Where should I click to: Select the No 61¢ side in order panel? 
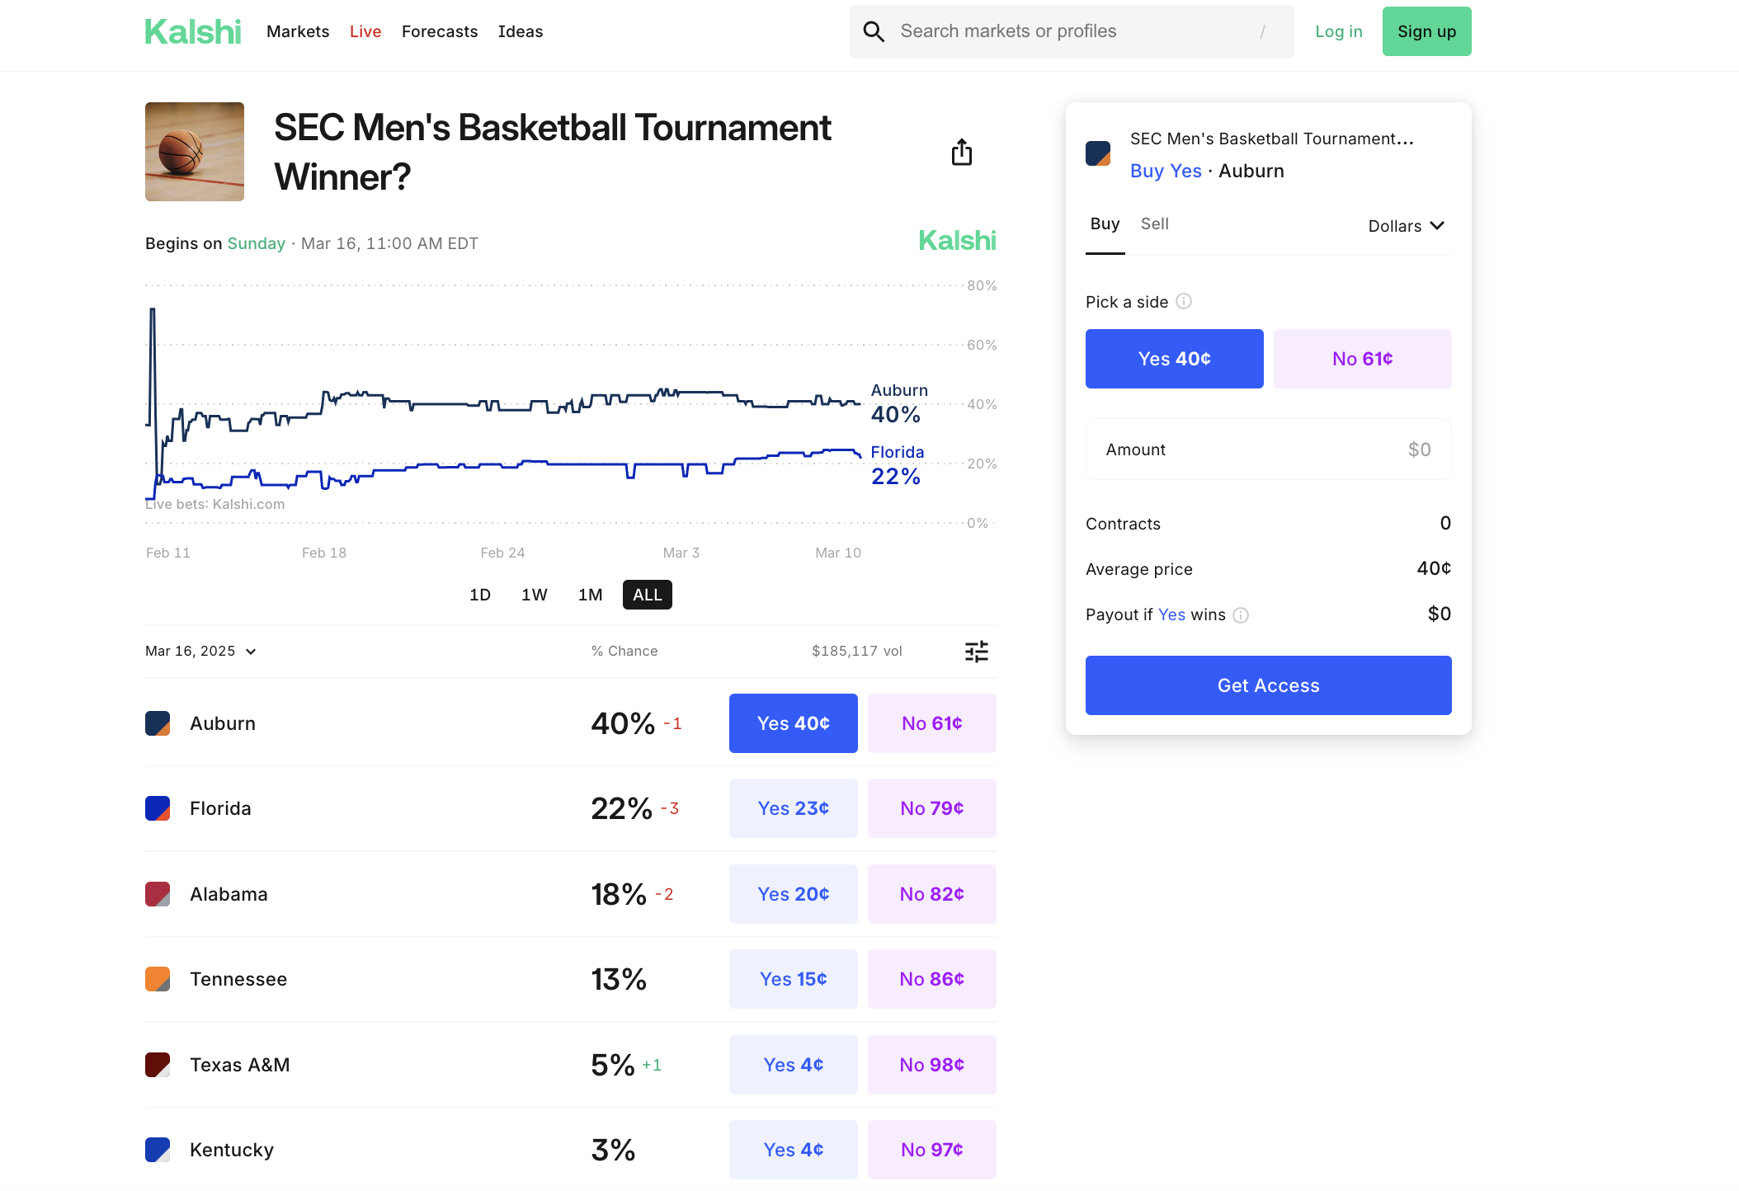pos(1363,359)
